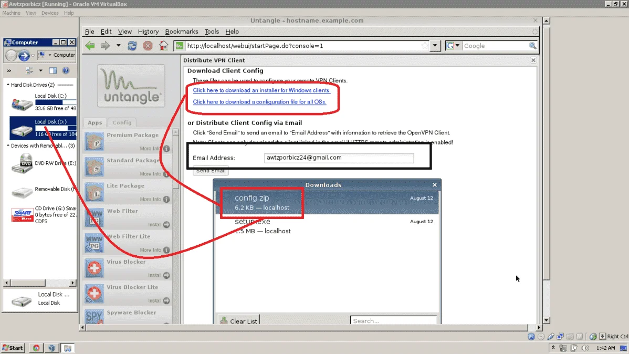This screenshot has height=354, width=629.
Task: Run the Google search magnifier
Action: click(x=532, y=46)
